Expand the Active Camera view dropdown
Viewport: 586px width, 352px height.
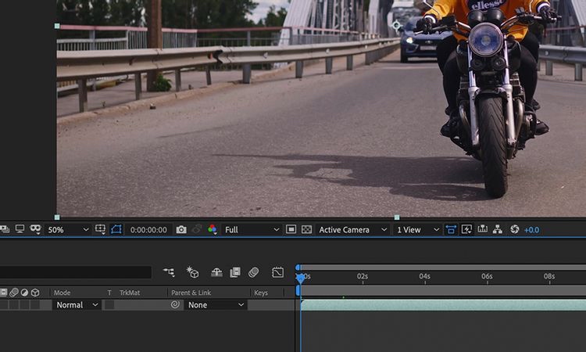(x=352, y=230)
